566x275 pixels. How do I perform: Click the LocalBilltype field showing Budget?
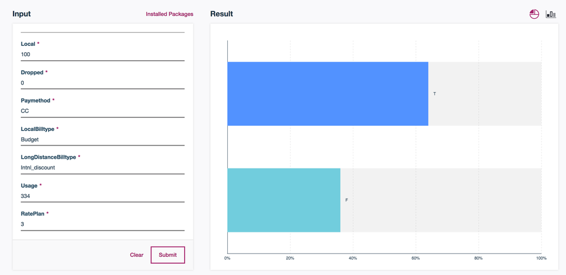(x=103, y=139)
